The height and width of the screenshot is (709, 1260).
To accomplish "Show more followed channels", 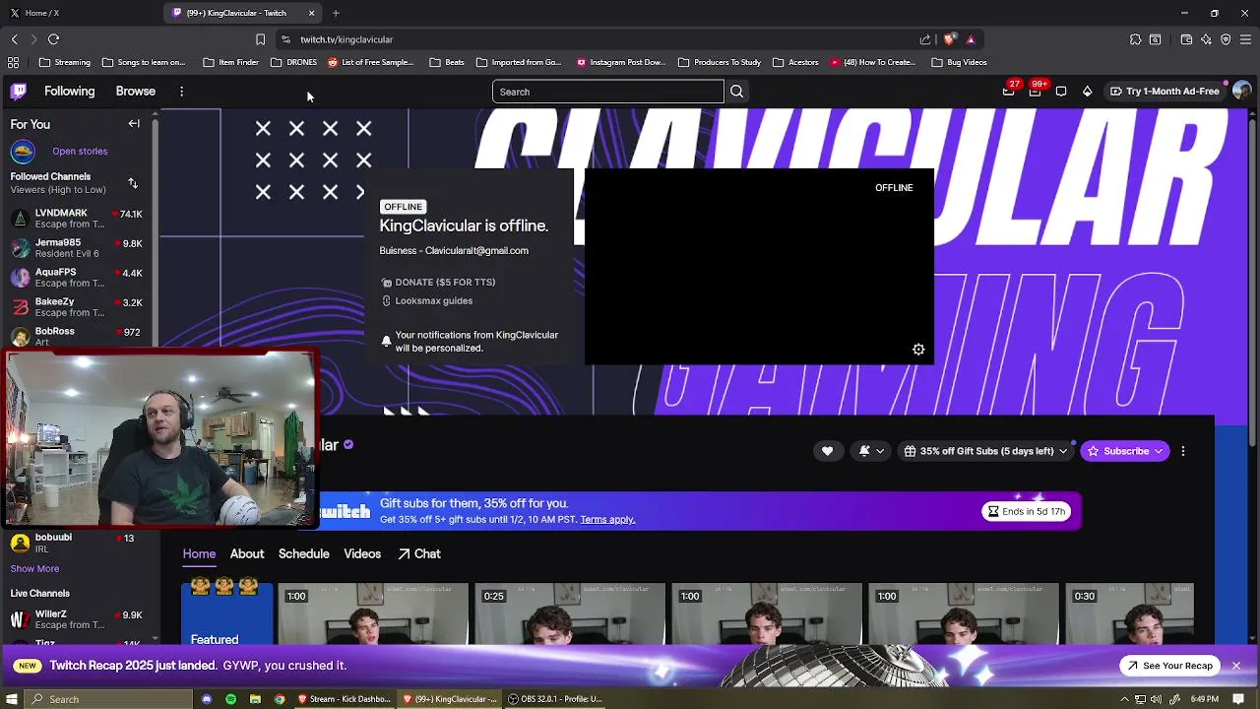I will coord(34,568).
